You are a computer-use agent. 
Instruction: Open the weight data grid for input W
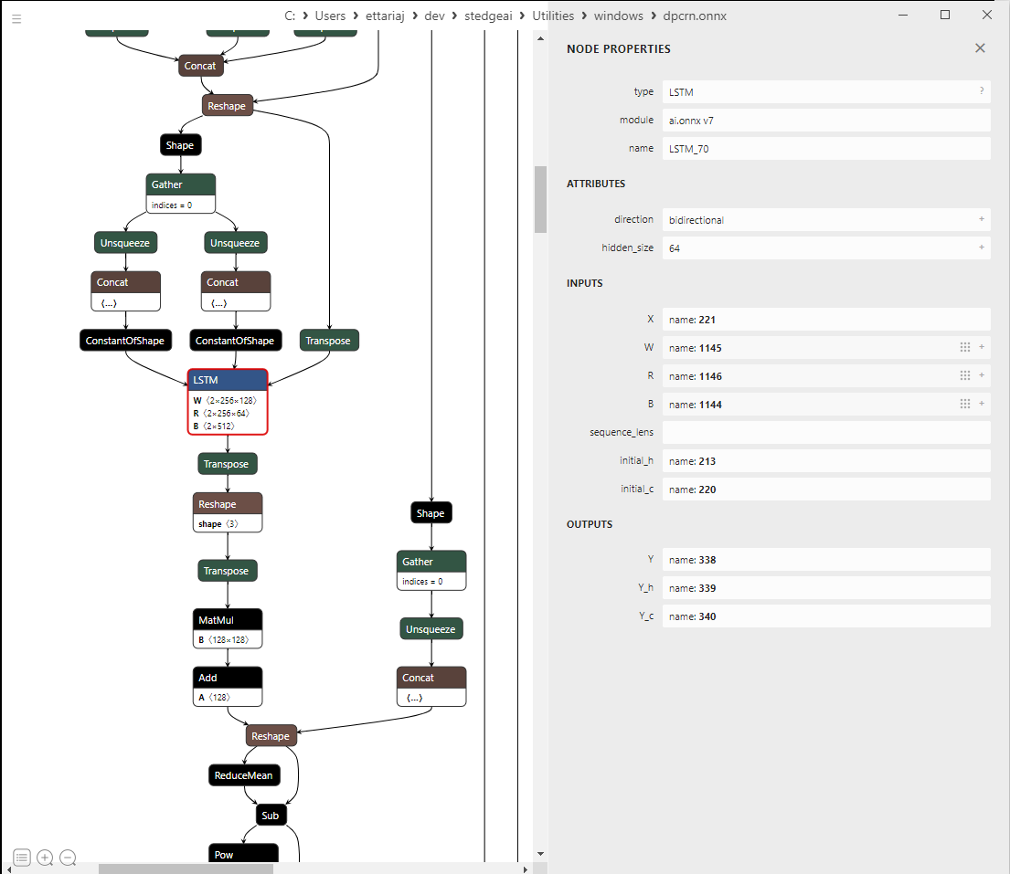[965, 348]
